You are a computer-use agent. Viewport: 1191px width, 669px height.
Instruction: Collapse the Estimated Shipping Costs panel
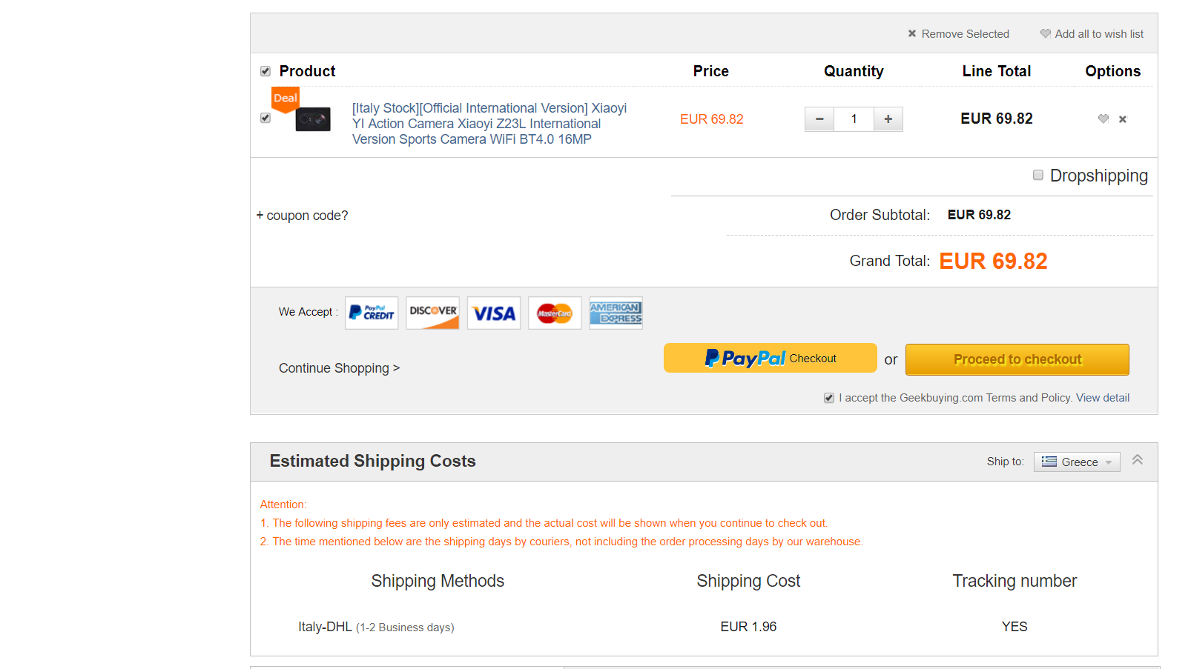[1138, 460]
